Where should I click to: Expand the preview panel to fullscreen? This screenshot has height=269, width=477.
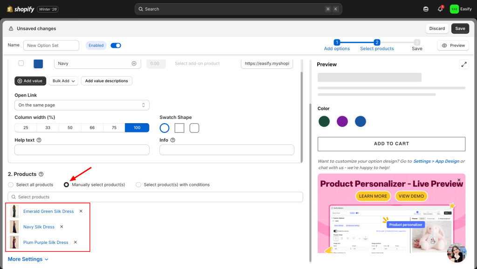tap(463, 65)
